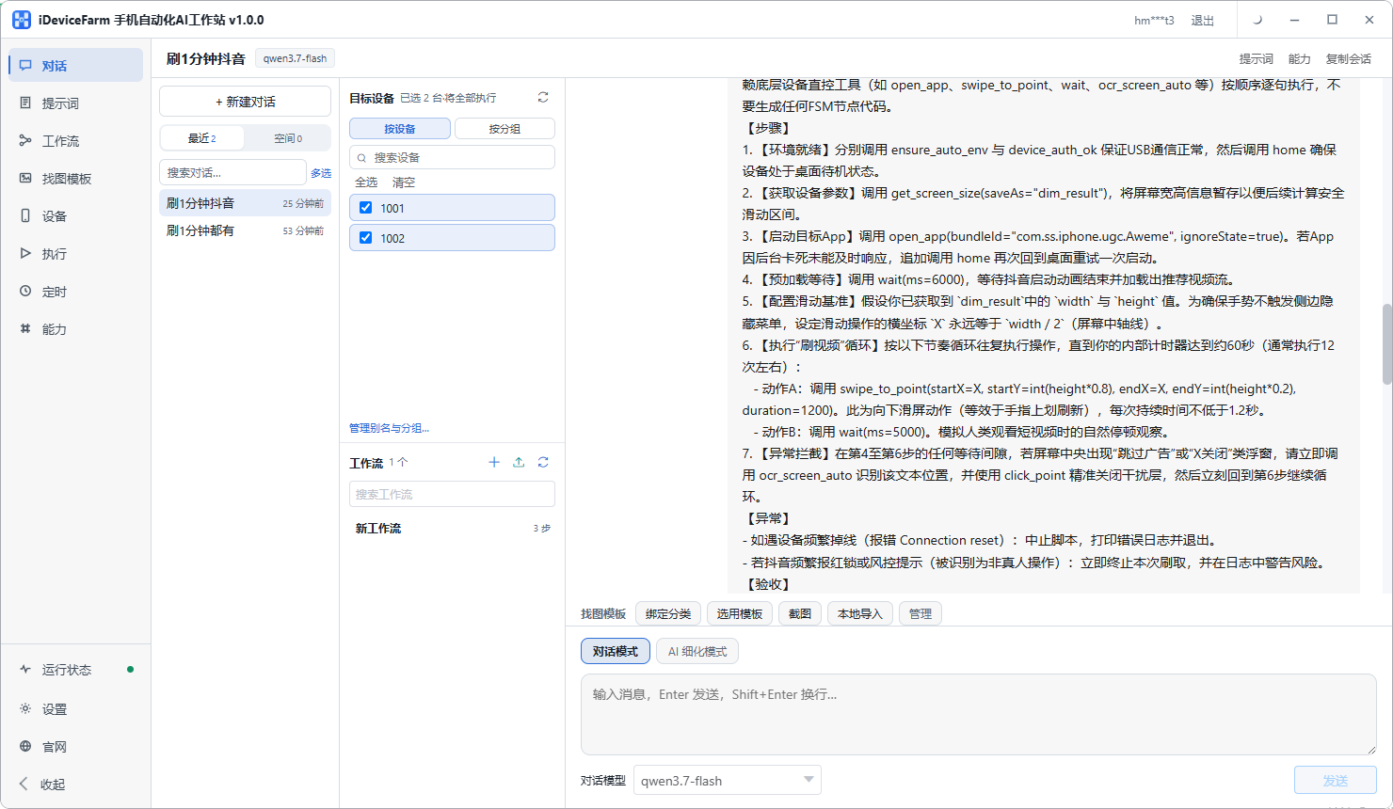This screenshot has height=809, width=1393.
Task: Open 管理别名与分组 link
Action: tap(390, 428)
